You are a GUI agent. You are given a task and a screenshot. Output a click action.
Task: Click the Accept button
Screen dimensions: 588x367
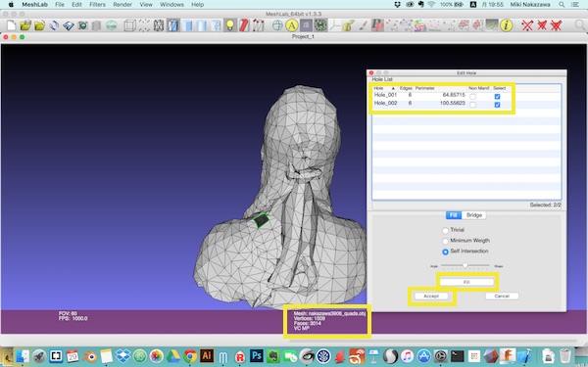pyautogui.click(x=431, y=297)
